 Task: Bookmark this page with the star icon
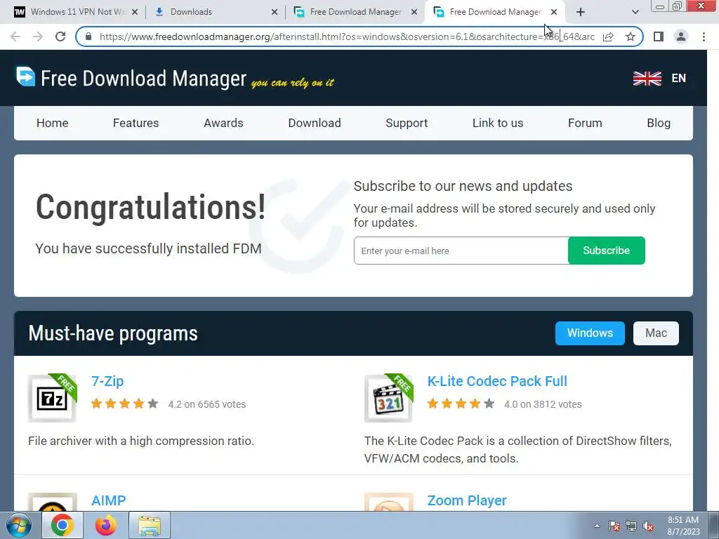(x=631, y=36)
